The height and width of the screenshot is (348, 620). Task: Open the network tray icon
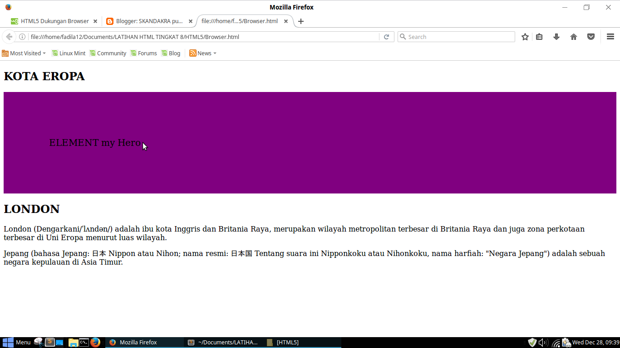pos(556,342)
